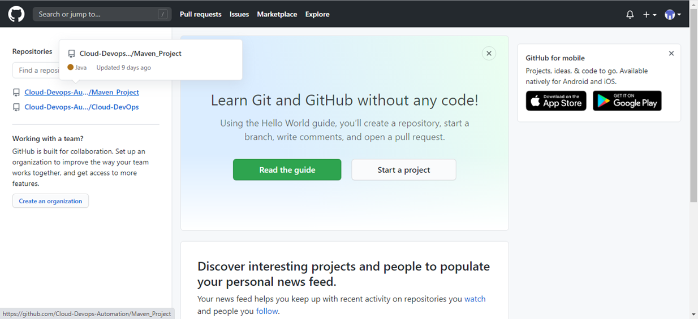Open the Cloud-Devops-Au.../Maven_Project repository link
Viewport: 698px width, 319px height.
[x=81, y=92]
